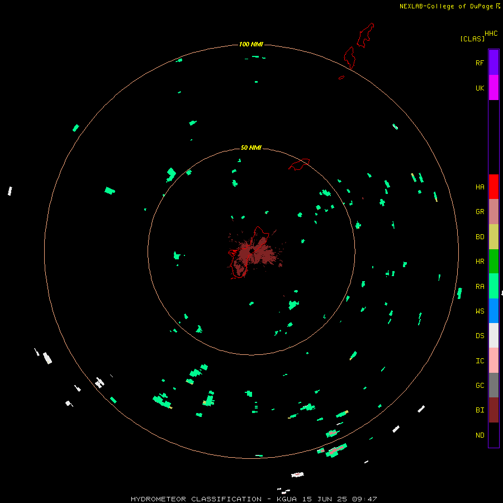Screen dimensions: 503x503
Task: Click the HA red legend swatch
Action: [493, 187]
